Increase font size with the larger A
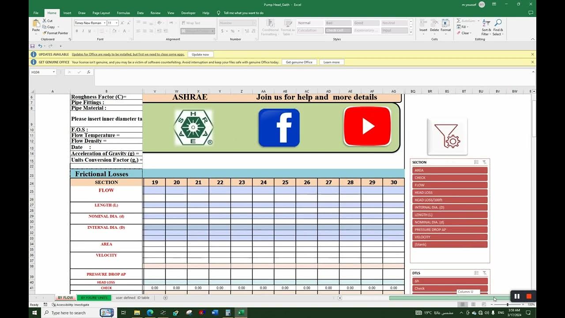The height and width of the screenshot is (318, 565). click(x=122, y=23)
